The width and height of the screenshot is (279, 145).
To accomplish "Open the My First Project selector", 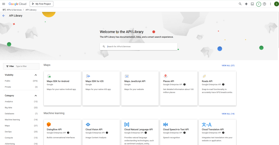I will tap(41, 4).
